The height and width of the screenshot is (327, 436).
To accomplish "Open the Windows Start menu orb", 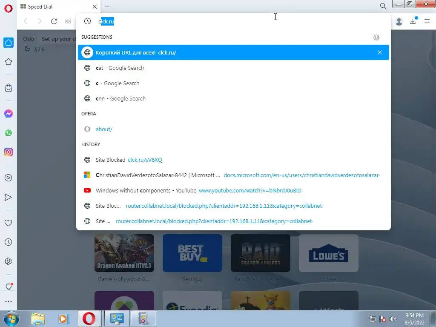I will [x=11, y=318].
